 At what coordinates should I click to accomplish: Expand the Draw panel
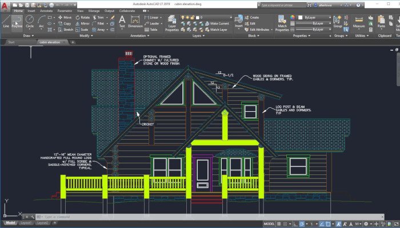coord(28,35)
